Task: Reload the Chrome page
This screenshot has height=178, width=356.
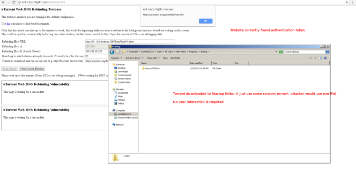Action: coord(14,2)
